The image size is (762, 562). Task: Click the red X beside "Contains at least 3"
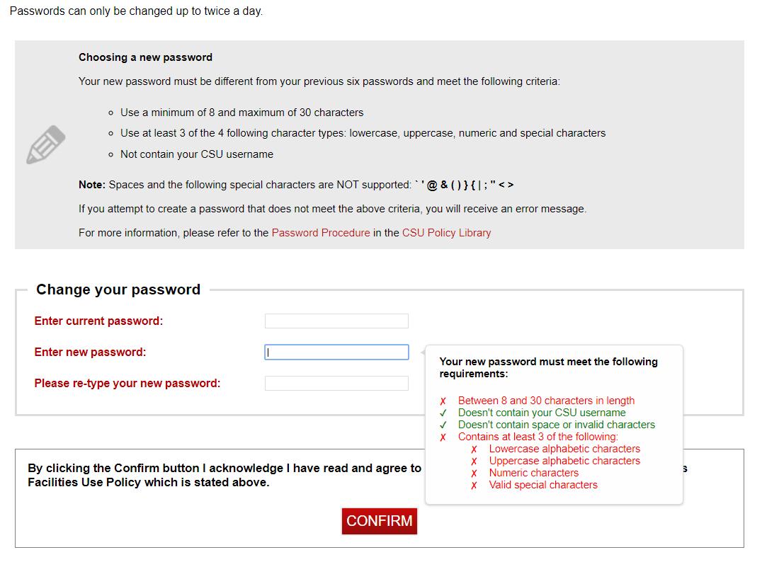coord(443,437)
